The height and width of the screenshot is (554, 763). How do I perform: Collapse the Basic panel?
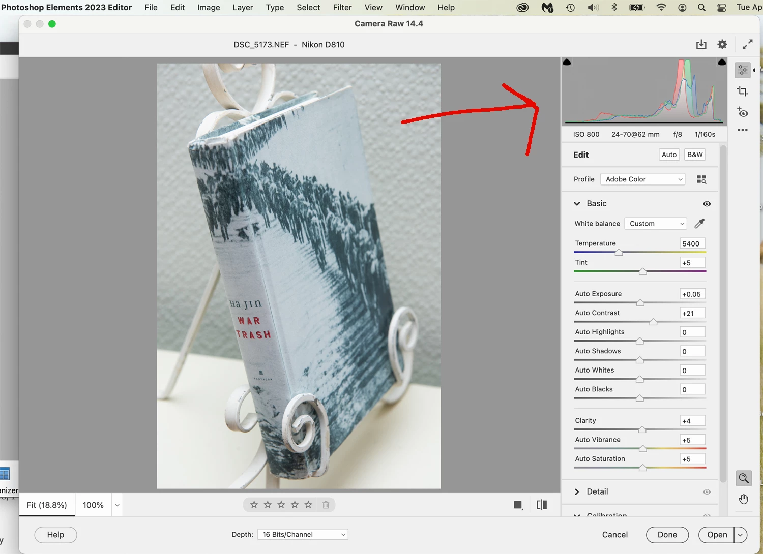pos(577,204)
